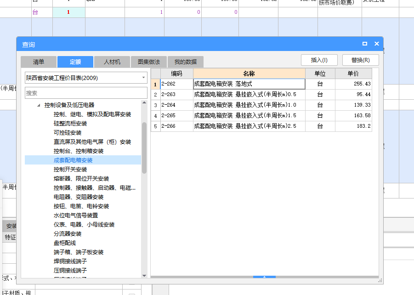Select 电阻器、变阻器安装 tree item
The image size is (414, 295).
tap(79, 197)
